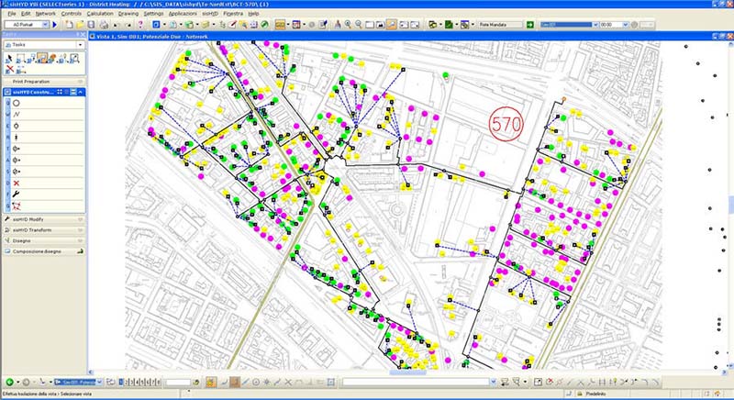Open the Tasks dropdown list
The width and height of the screenshot is (734, 400).
tap(44, 45)
